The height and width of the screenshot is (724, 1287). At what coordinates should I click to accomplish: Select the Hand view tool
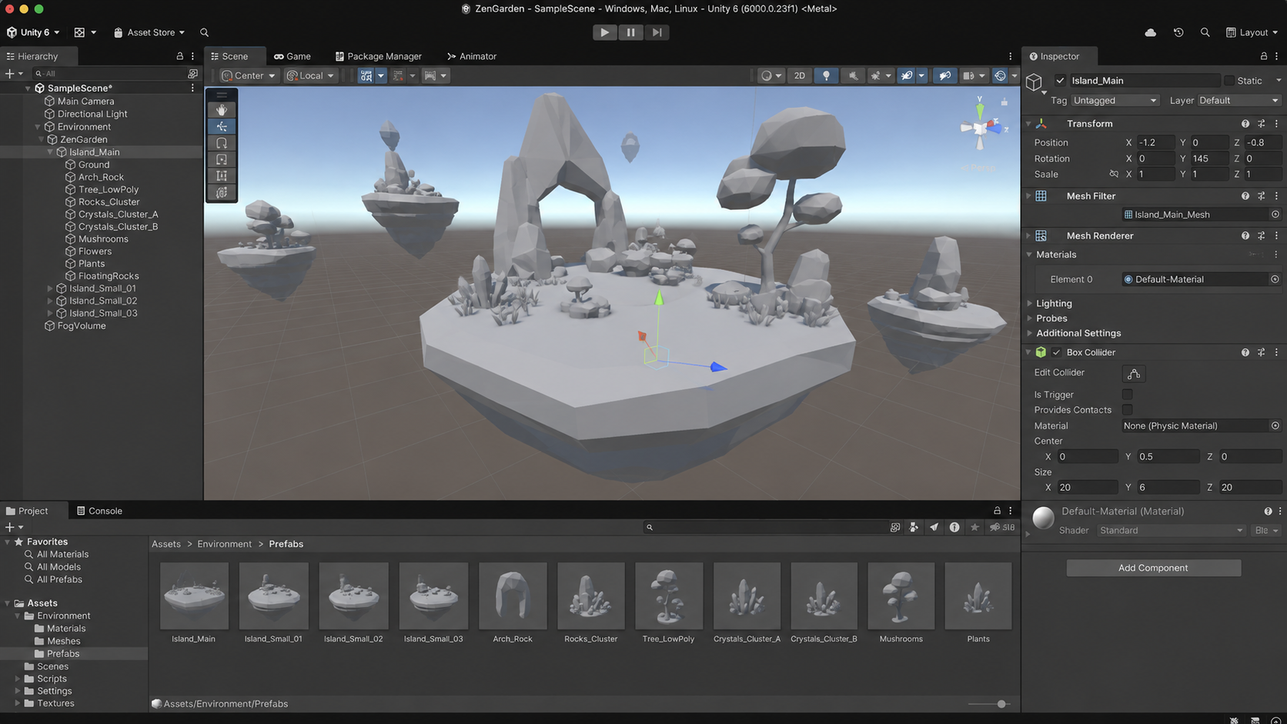click(x=222, y=110)
